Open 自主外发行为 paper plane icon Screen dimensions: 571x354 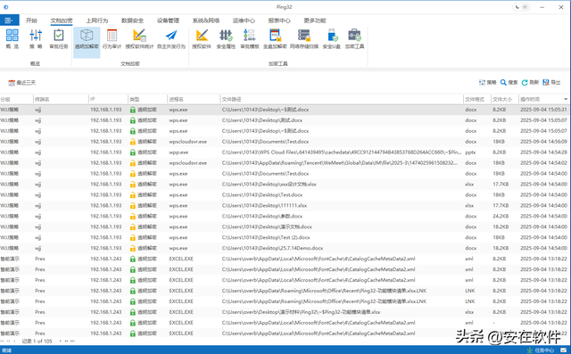(x=171, y=38)
